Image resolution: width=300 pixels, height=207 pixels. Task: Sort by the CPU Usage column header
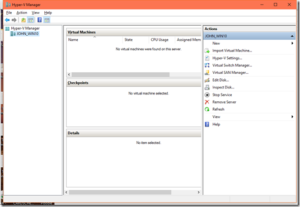(162, 40)
